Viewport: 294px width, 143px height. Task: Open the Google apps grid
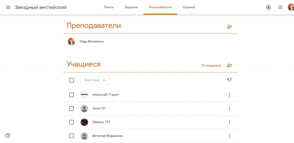click(280, 7)
